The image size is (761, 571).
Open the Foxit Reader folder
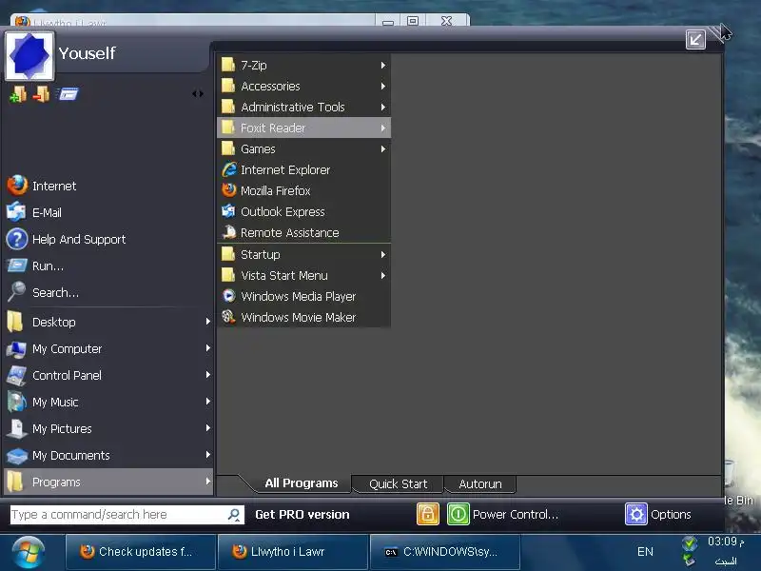tap(303, 128)
